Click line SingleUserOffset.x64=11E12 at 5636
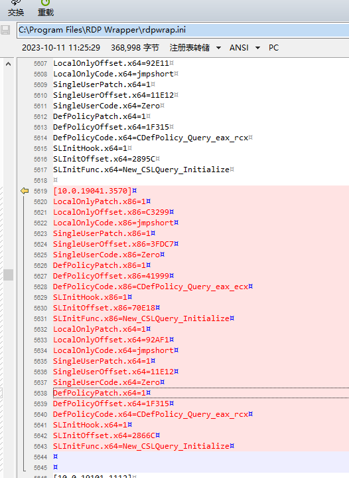349x478 pixels. pos(113,372)
